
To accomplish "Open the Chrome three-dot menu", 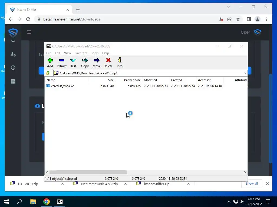I will click(266, 19).
